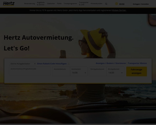Go to Transporter & LKW
Screen dimensions: 156x125
(x=84, y=3)
